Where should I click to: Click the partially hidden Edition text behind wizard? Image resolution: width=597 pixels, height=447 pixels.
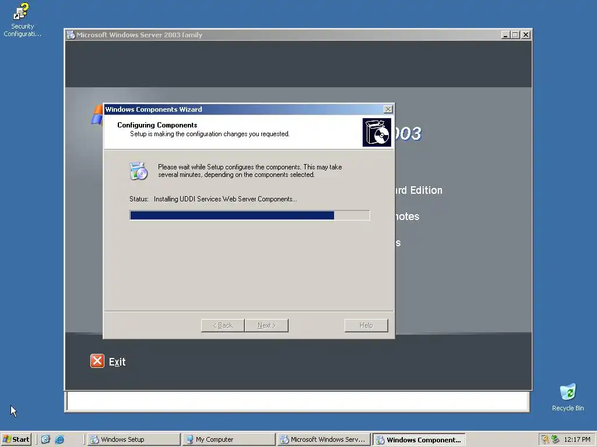coord(419,190)
